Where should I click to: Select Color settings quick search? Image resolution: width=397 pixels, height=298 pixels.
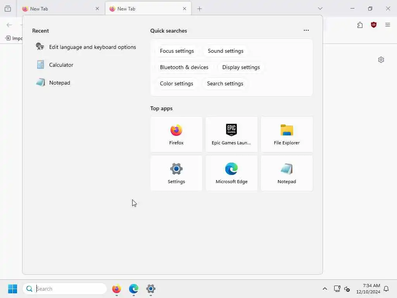(x=176, y=83)
